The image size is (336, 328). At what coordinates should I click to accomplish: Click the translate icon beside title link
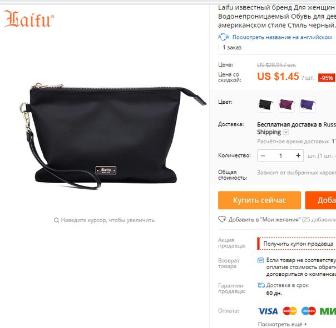coord(224,37)
